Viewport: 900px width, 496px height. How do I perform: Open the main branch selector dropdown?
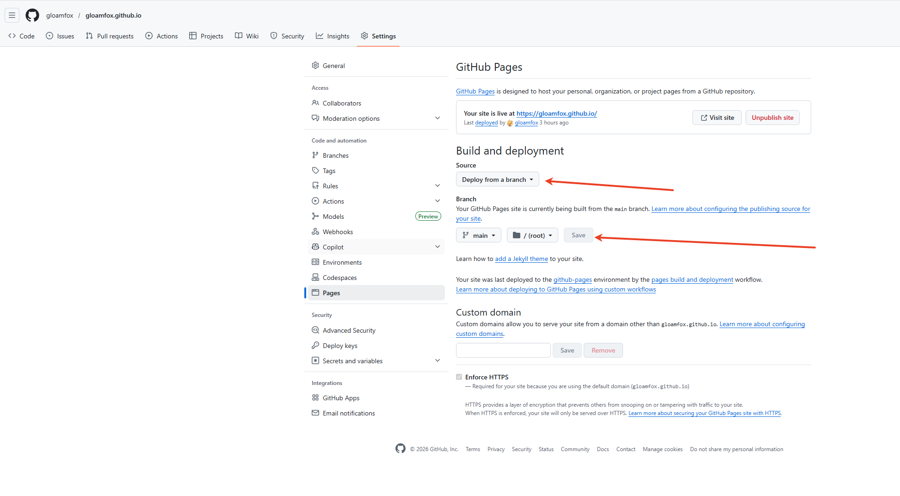479,236
